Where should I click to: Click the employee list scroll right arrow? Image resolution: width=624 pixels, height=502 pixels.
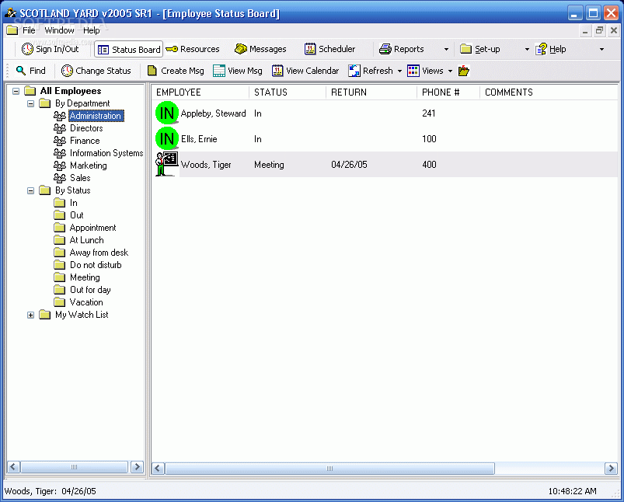611,468
